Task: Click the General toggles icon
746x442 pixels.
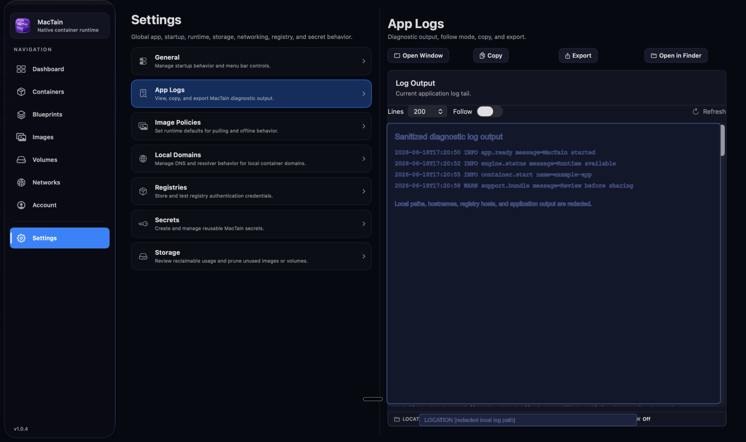Action: point(143,61)
